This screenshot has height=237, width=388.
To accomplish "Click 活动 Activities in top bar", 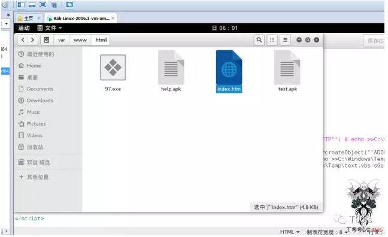I will coord(24,28).
